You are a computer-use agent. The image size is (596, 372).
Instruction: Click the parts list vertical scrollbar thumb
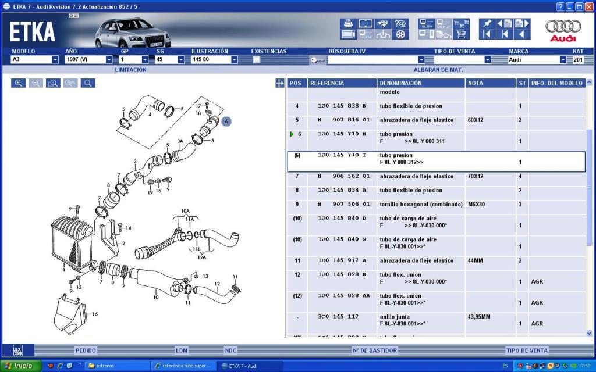pyautogui.click(x=589, y=188)
